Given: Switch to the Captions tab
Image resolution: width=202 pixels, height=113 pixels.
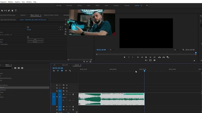Looking at the screenshot, I should click(23, 15).
